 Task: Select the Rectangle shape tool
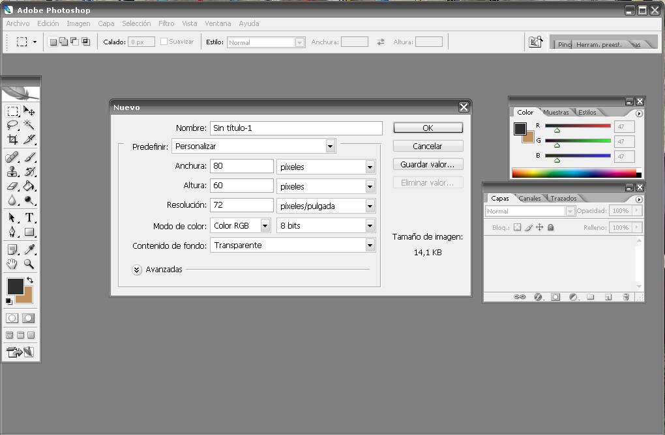29,232
